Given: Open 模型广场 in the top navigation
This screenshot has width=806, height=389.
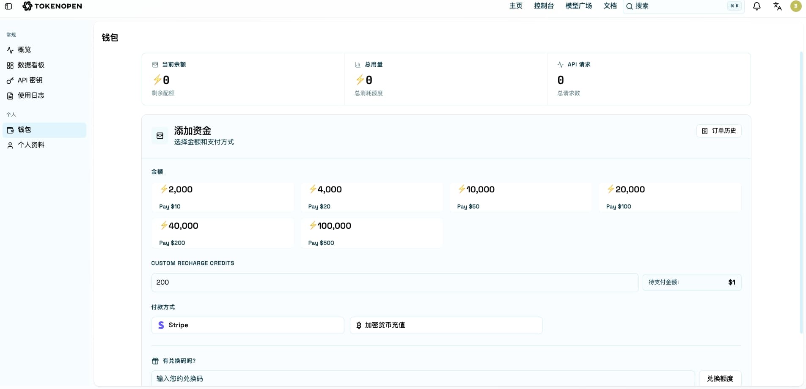Looking at the screenshot, I should tap(578, 6).
